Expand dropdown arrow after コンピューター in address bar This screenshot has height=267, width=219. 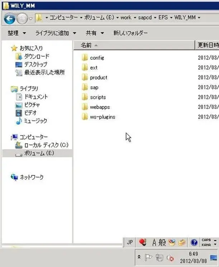pyautogui.click(x=81, y=18)
